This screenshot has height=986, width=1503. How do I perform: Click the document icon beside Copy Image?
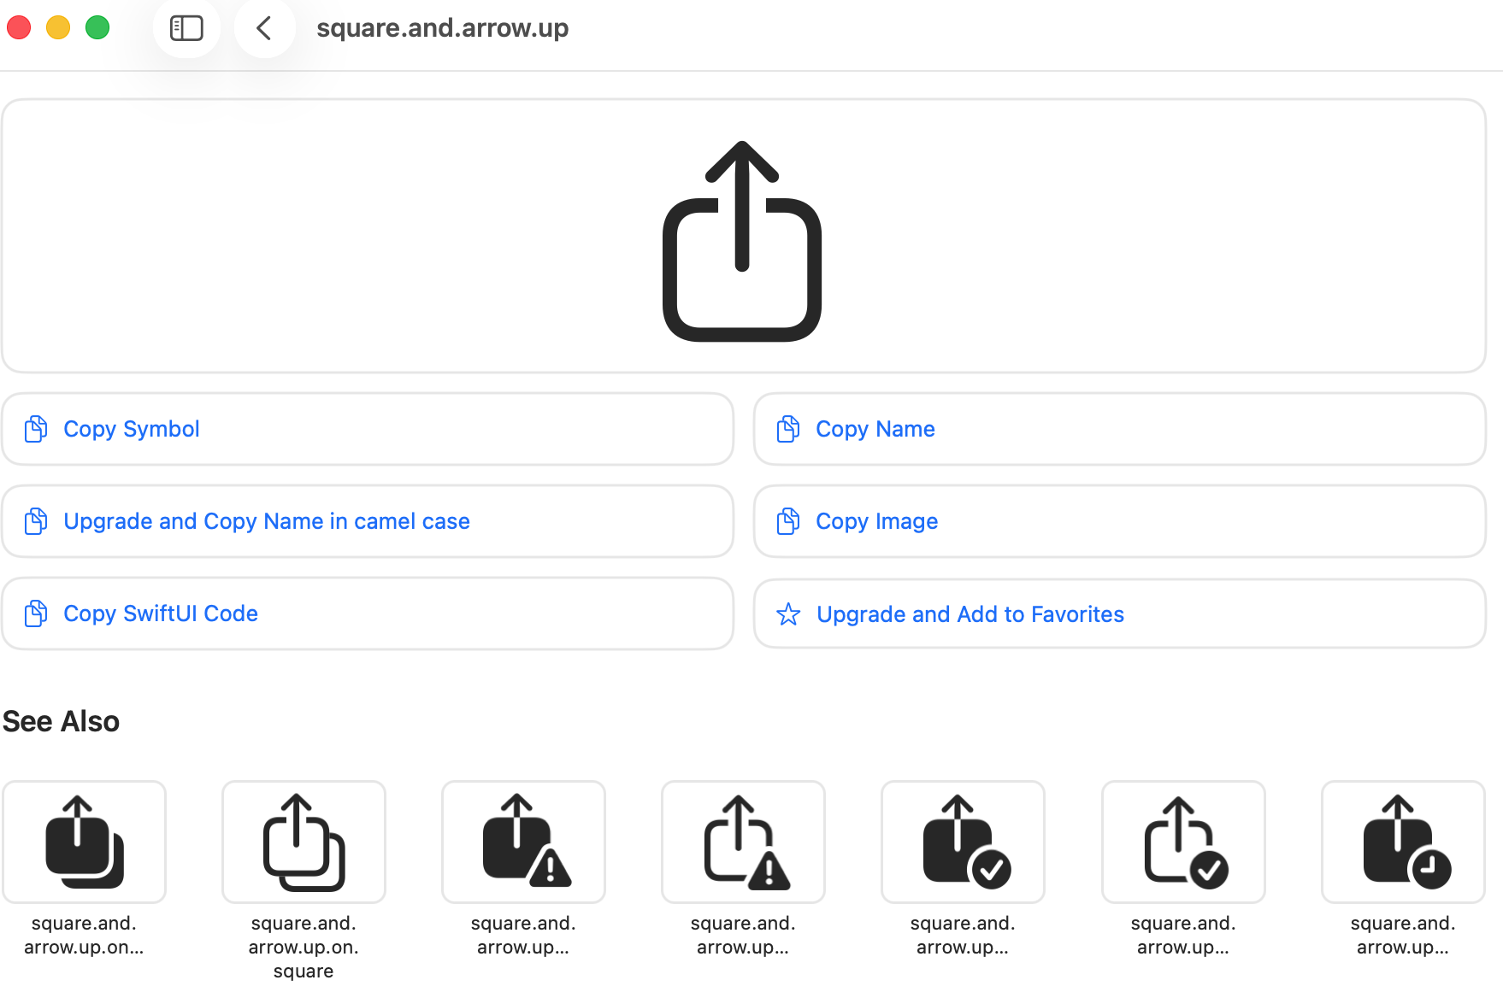[788, 521]
